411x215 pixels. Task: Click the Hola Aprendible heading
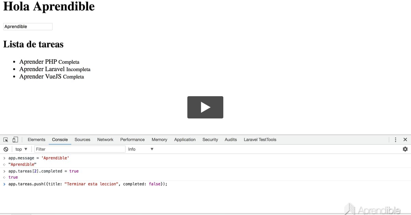(49, 6)
